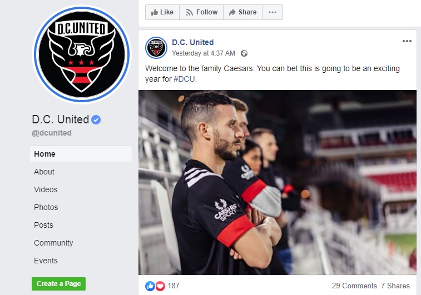The width and height of the screenshot is (421, 295).
Task: Follow the D.C. United page
Action: [x=201, y=12]
